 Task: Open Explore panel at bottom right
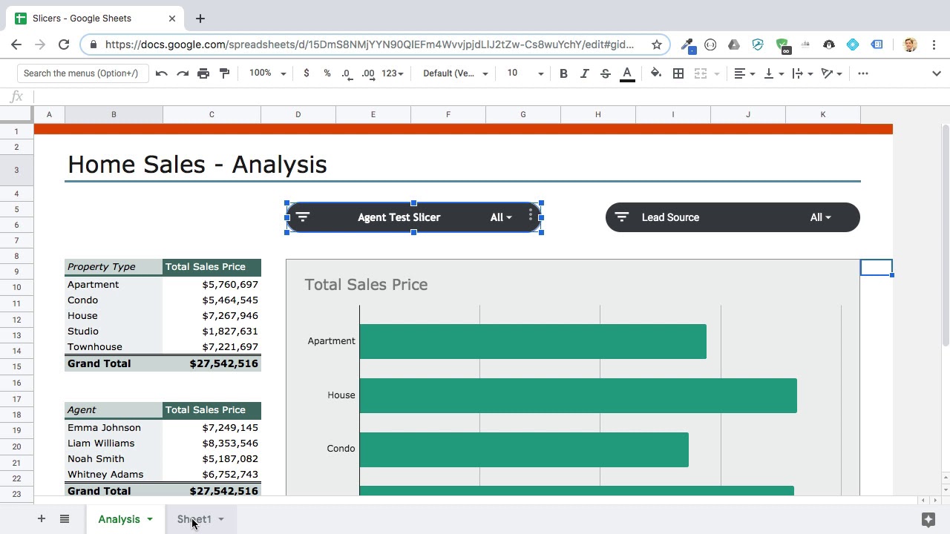pyautogui.click(x=928, y=519)
